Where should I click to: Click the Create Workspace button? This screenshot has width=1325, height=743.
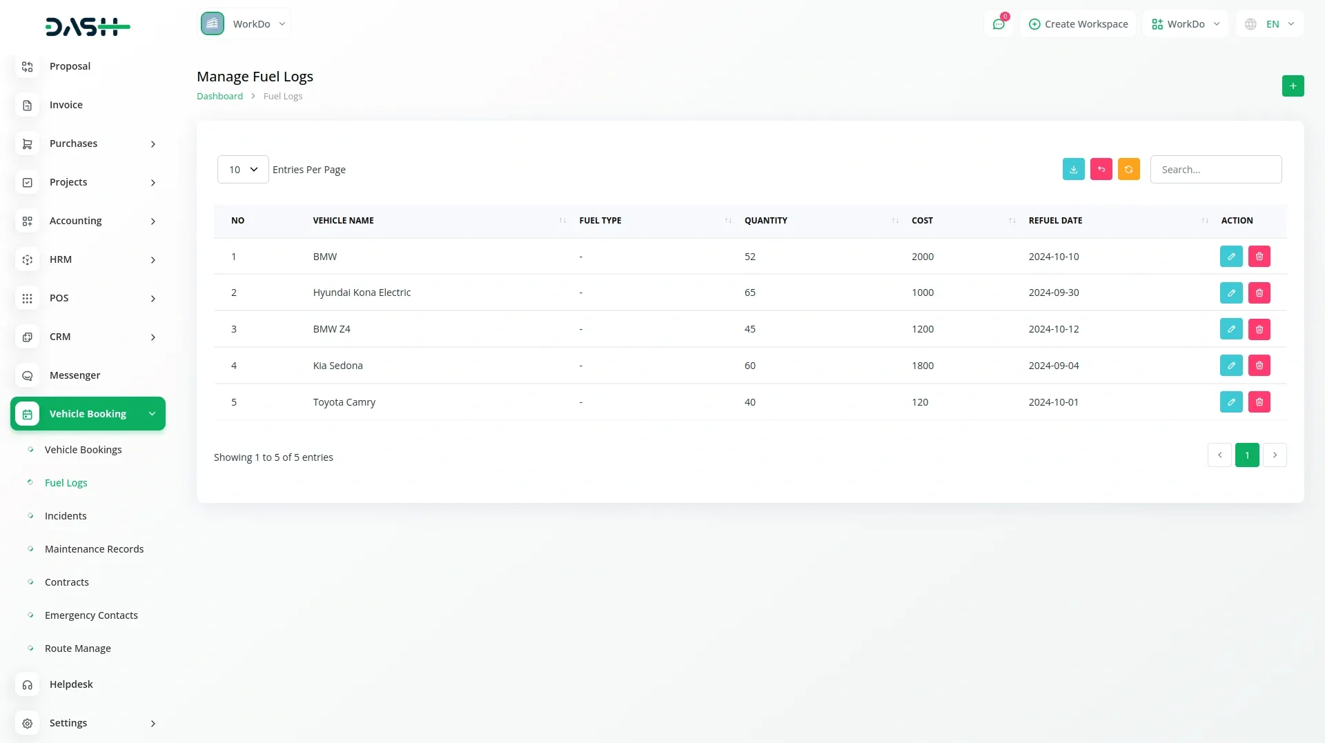pos(1078,23)
